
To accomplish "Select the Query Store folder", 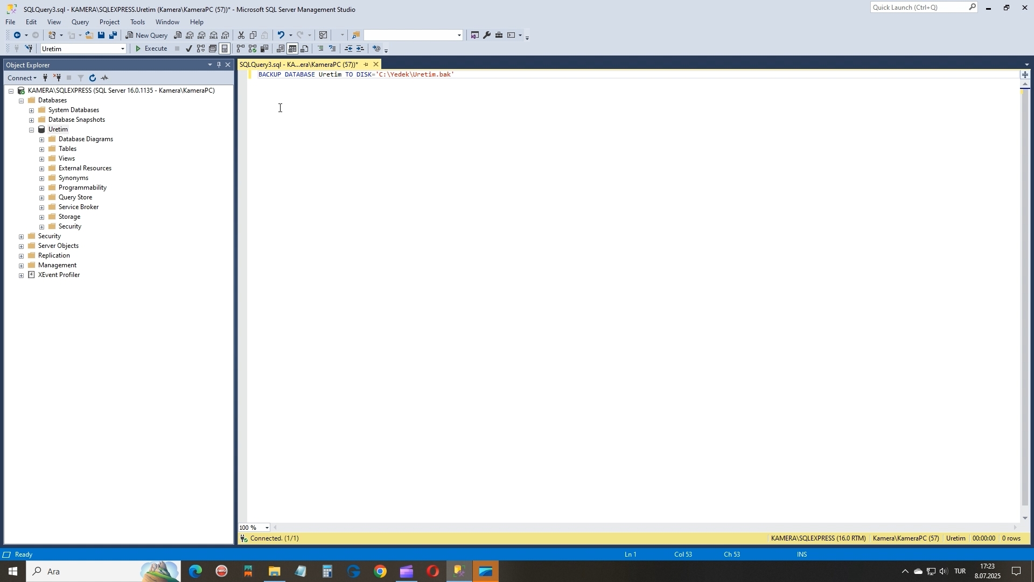I will tap(75, 197).
